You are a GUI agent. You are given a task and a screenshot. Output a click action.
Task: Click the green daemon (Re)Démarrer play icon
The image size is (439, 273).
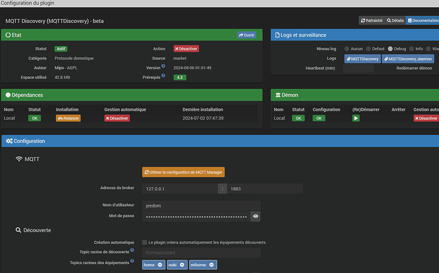tap(356, 118)
